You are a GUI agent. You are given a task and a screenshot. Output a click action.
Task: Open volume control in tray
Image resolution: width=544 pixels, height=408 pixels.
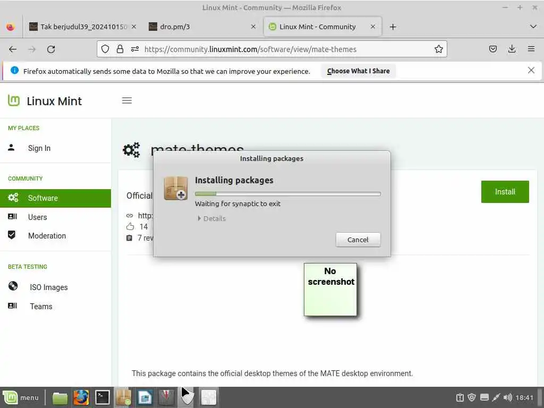[507, 397]
